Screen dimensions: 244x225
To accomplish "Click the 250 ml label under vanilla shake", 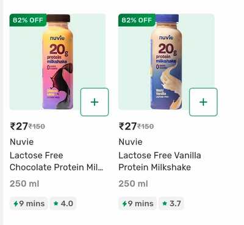I will [133, 183].
